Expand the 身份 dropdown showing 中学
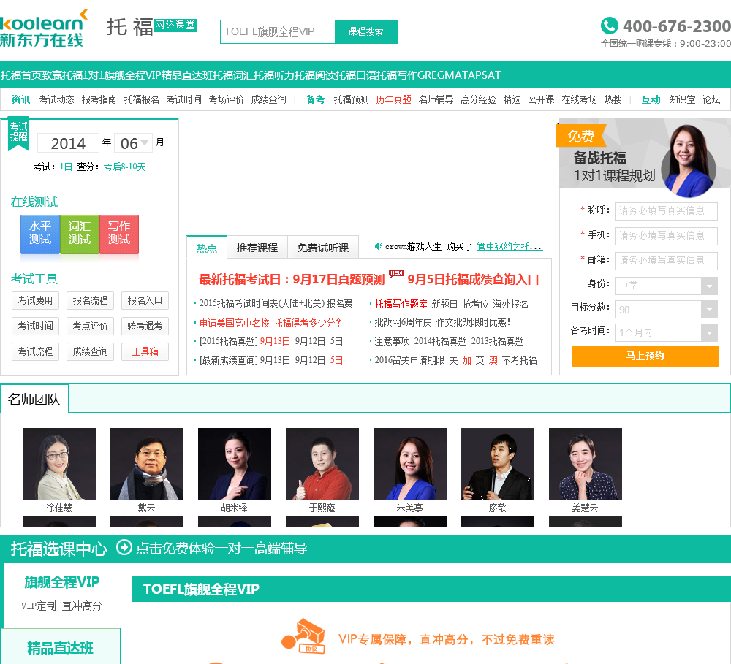 point(666,286)
